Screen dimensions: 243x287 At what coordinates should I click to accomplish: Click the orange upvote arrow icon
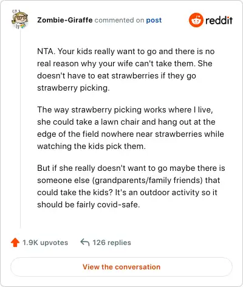tap(15, 243)
